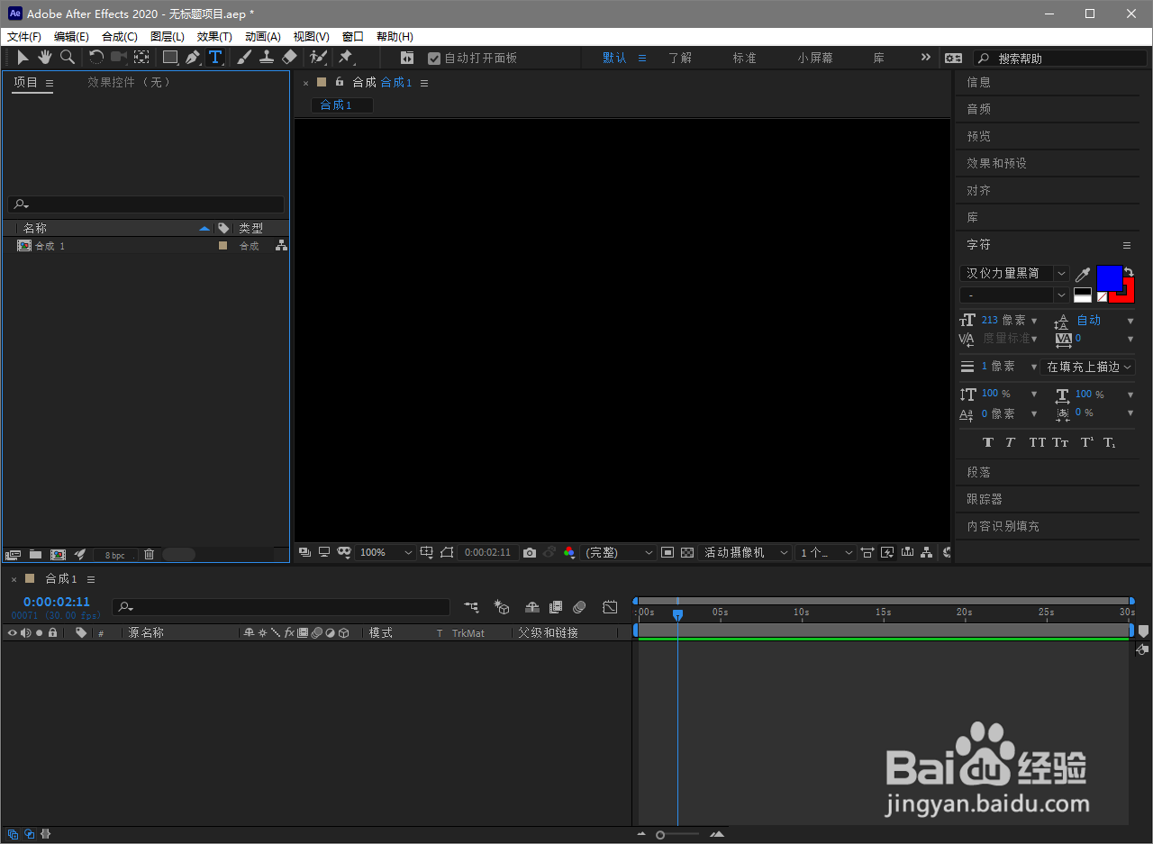Click the search help input field

click(x=1059, y=58)
